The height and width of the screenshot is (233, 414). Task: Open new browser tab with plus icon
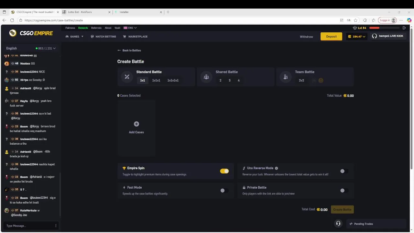pyautogui.click(x=168, y=12)
